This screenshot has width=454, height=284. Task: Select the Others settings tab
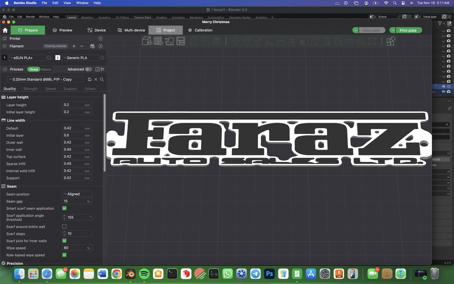(x=90, y=89)
